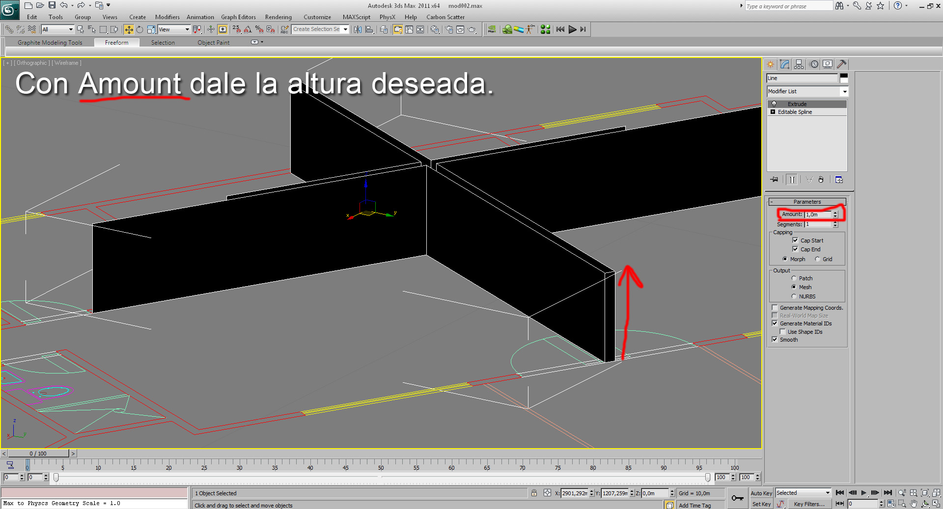Image resolution: width=943 pixels, height=509 pixels.
Task: Click the Pin Stack icon
Action: (x=775, y=180)
